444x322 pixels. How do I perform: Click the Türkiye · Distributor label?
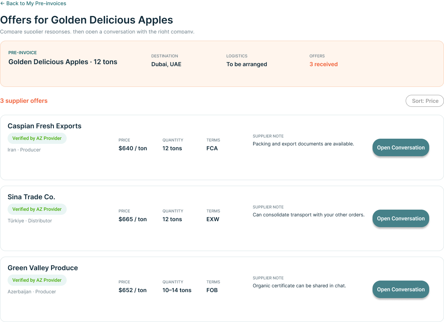[x=30, y=221]
